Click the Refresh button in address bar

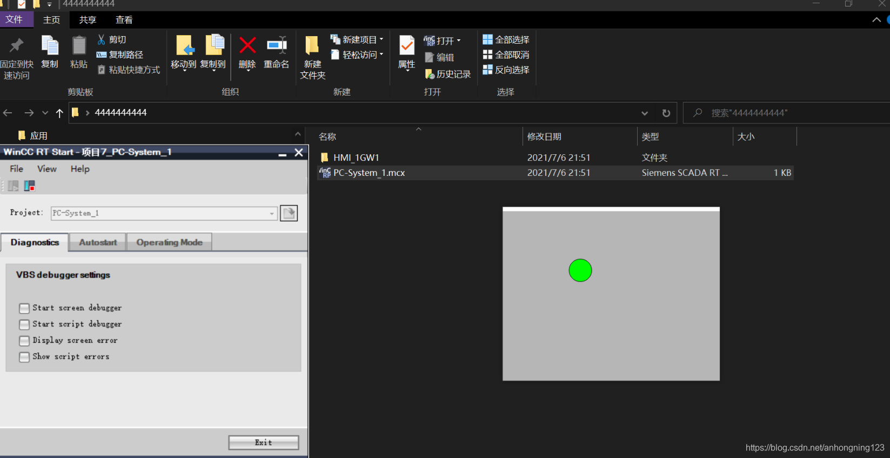point(666,113)
